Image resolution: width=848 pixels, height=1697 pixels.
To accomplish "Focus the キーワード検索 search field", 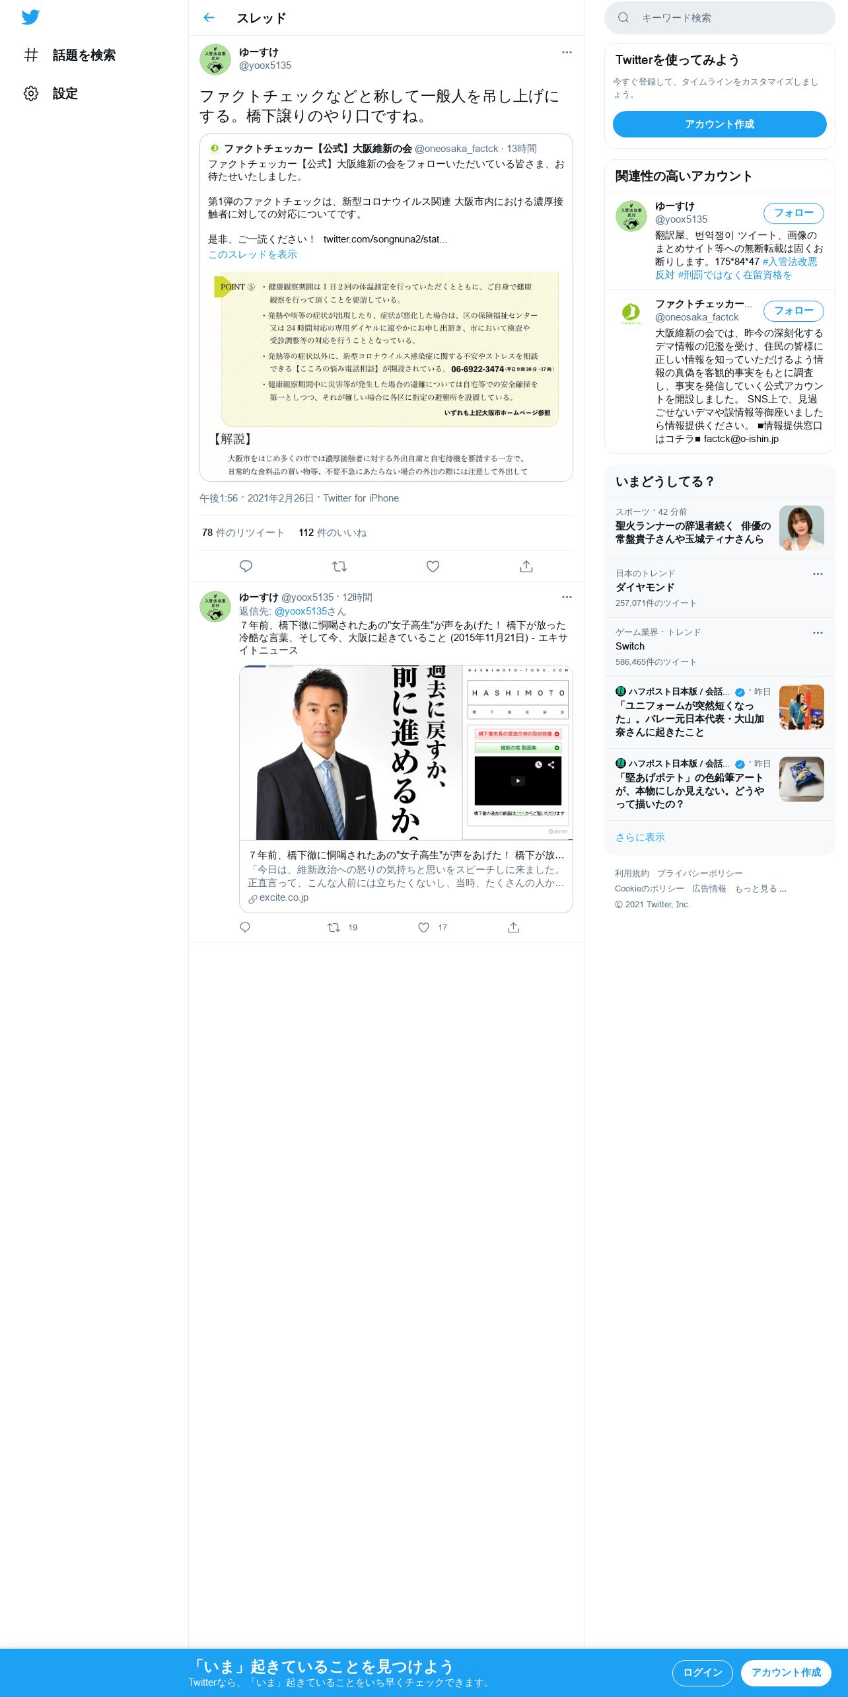I will click(720, 18).
